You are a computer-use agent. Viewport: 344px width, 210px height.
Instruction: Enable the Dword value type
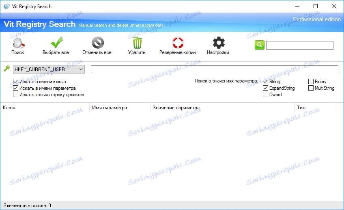click(265, 95)
